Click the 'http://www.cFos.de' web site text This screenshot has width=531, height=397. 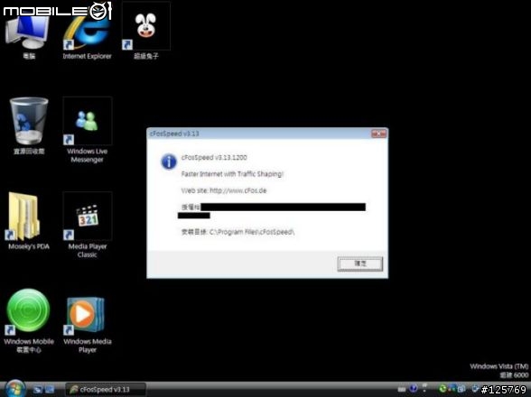(x=238, y=190)
